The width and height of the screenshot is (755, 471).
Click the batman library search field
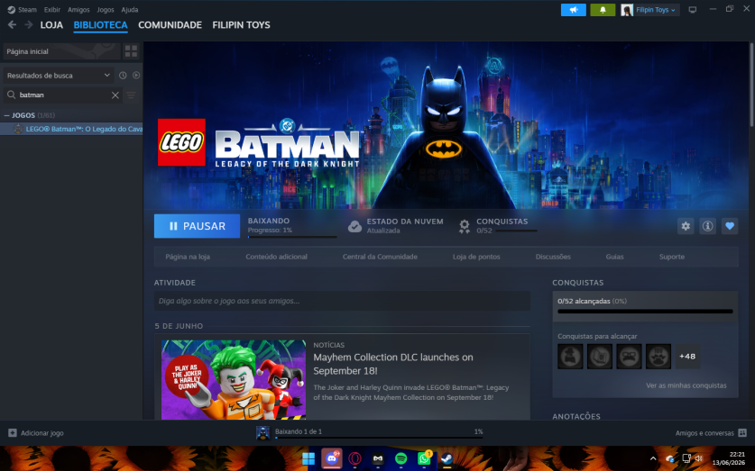[x=62, y=95]
